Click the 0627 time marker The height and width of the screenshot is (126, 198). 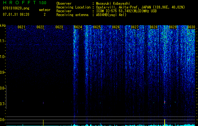(135, 27)
